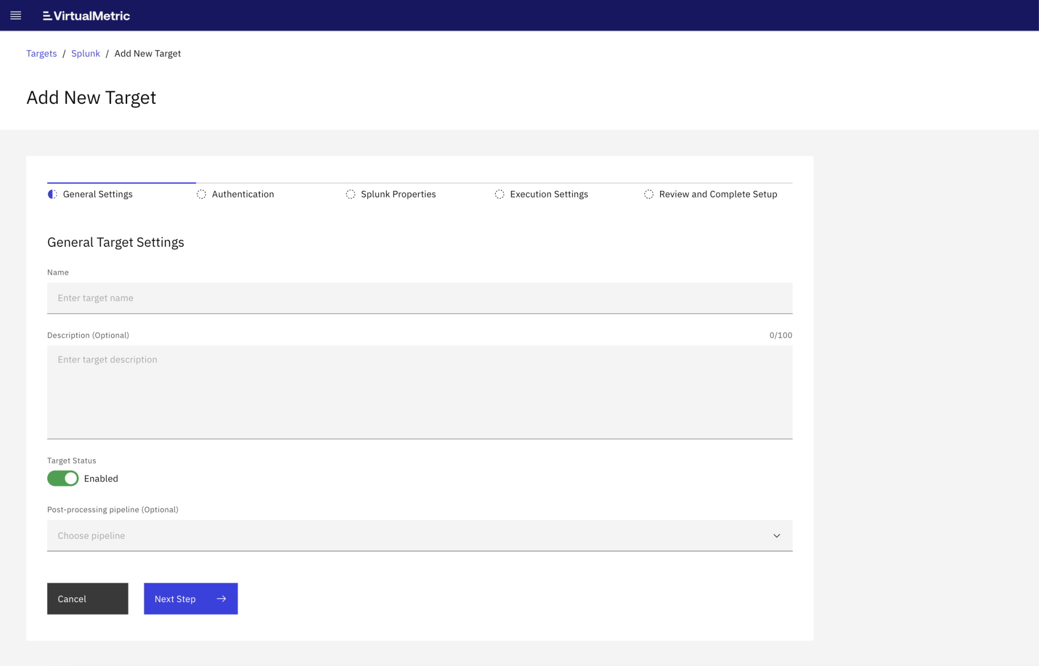1039x666 pixels.
Task: Toggle the Target Status Enabled switch
Action: [x=63, y=478]
